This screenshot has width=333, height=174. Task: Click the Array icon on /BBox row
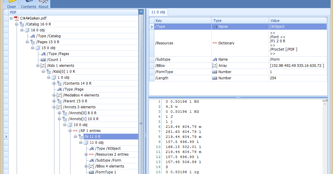click(215, 65)
